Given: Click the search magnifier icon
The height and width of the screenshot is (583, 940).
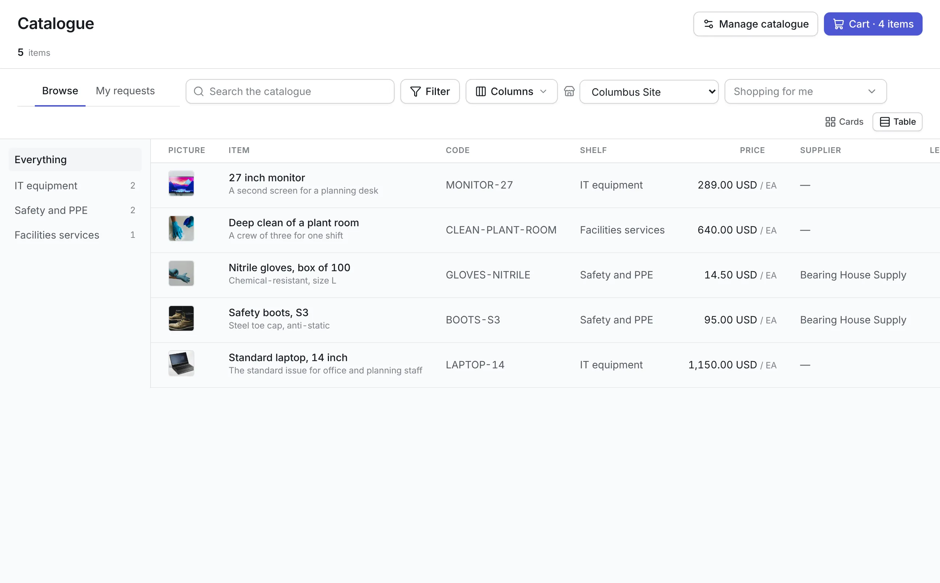Looking at the screenshot, I should click(199, 91).
